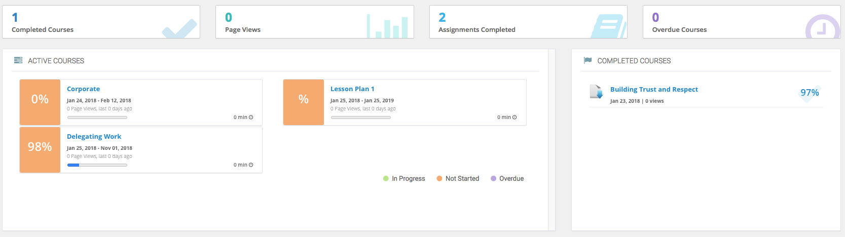Click the Overdue Courses clock icon
Viewport: 845px width, 237px height.
point(822,28)
